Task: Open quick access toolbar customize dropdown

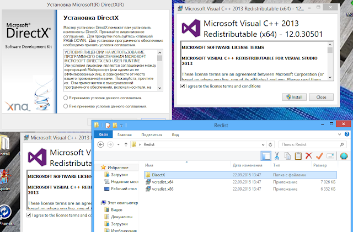Action: 121,125
